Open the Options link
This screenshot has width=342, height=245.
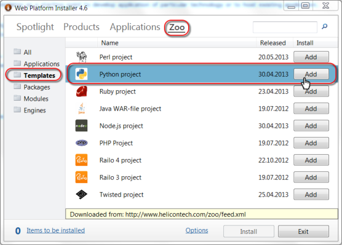point(197,230)
